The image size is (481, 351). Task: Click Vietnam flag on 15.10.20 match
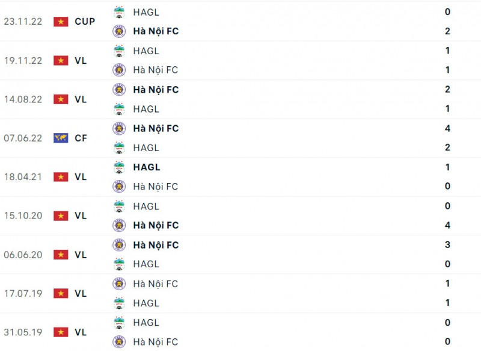click(61, 216)
